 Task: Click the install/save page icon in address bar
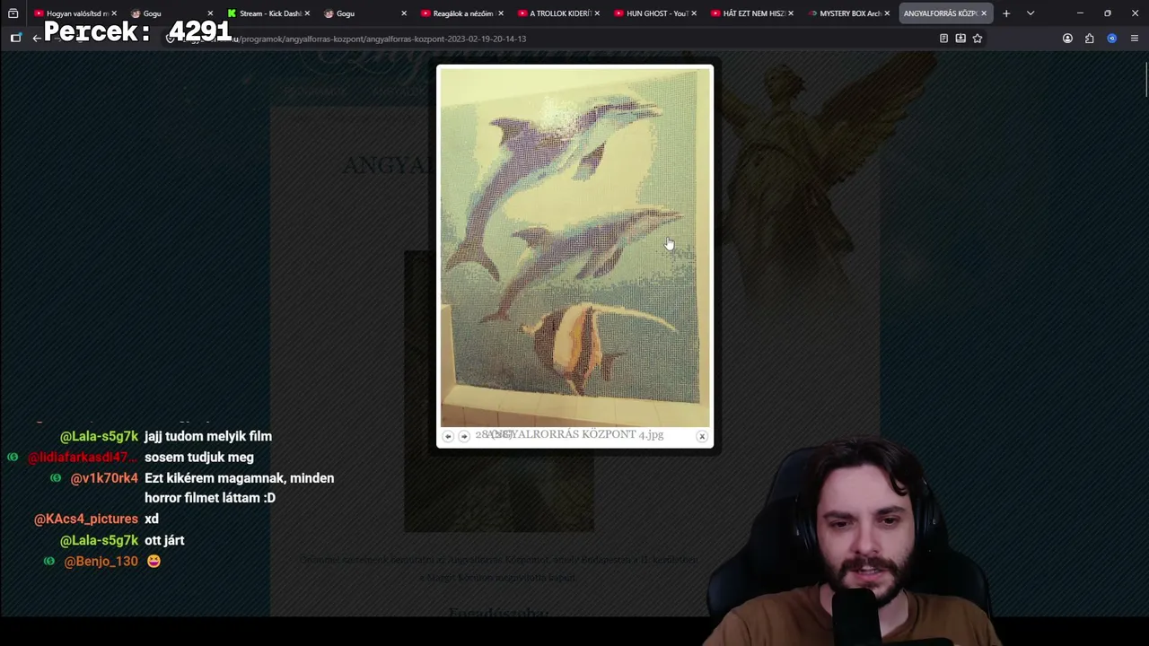tap(960, 39)
